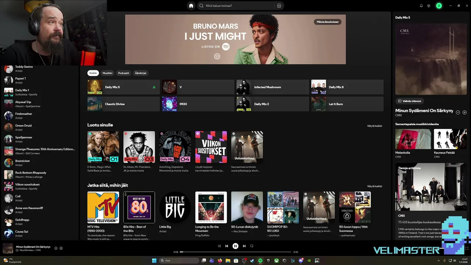Open the Browse icon inside the search bar
Image resolution: width=471 pixels, height=265 pixels.
coord(279,6)
